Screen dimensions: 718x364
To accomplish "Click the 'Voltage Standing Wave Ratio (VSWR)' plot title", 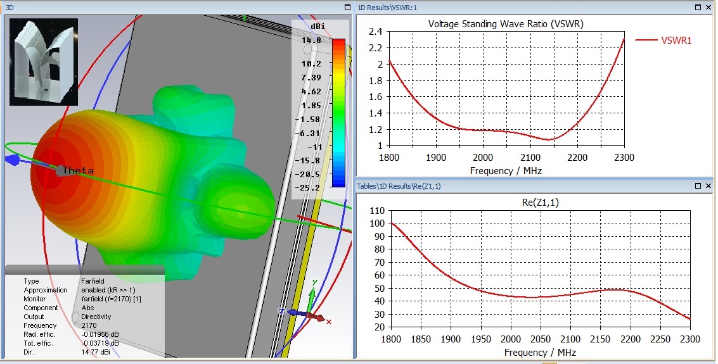I will pos(506,24).
